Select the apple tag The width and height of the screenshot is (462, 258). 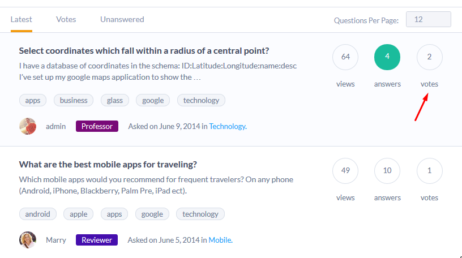point(79,214)
